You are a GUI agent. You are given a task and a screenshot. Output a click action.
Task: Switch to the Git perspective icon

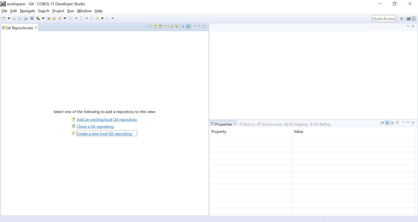pyautogui.click(x=414, y=18)
